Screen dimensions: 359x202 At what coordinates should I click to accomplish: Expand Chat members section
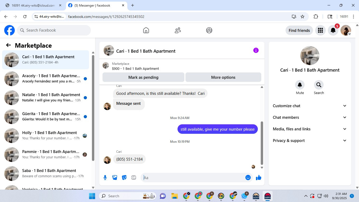click(310, 117)
